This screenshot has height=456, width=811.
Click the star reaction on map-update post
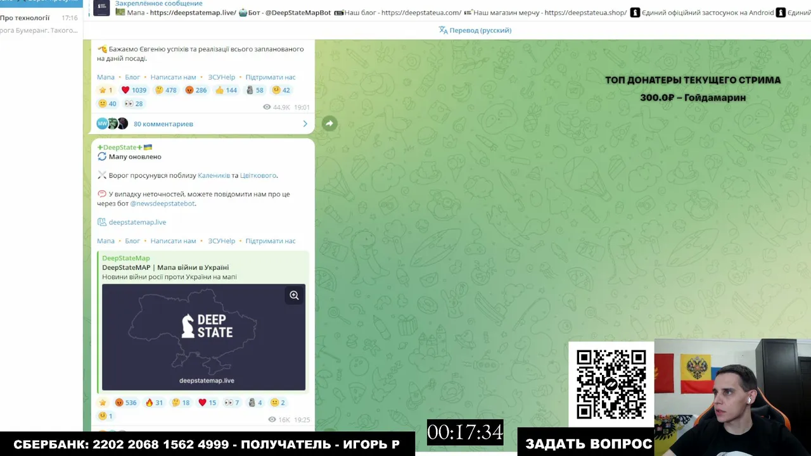[103, 402]
